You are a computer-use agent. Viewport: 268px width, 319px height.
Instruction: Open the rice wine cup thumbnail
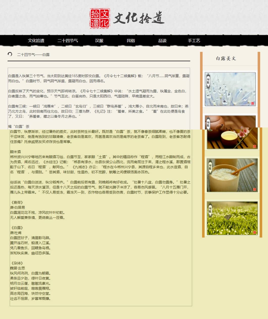pos(232,175)
